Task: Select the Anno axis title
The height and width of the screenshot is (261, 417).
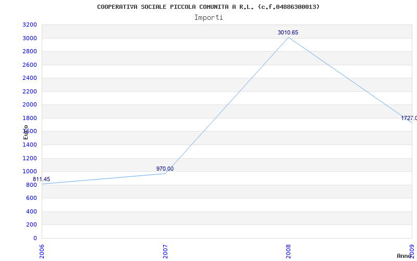Action: [404, 256]
